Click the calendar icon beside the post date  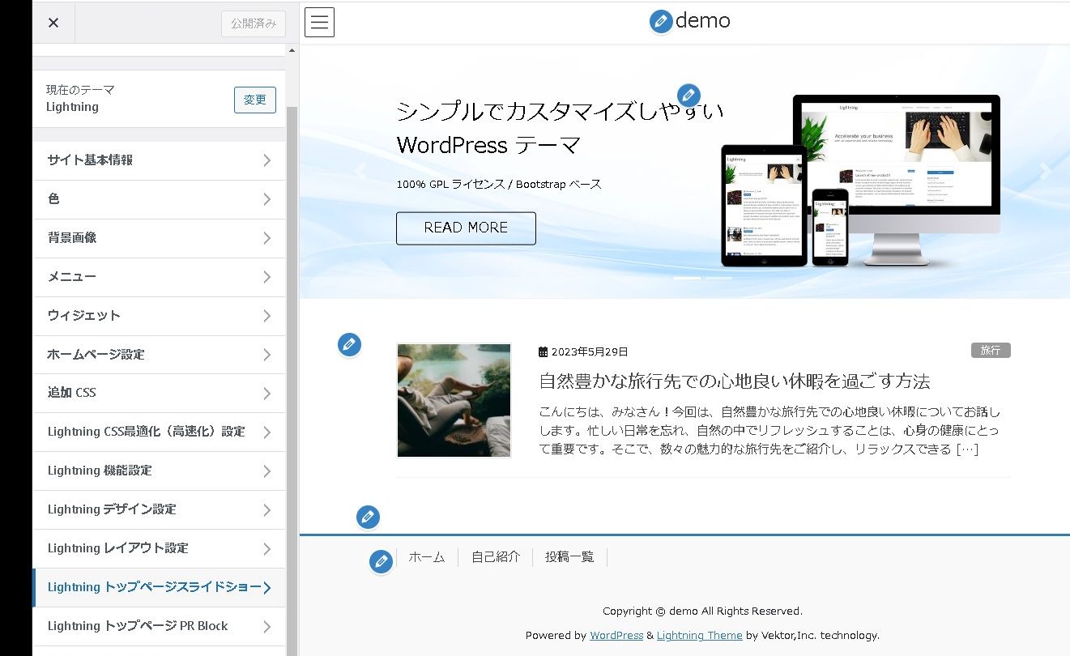tap(543, 351)
